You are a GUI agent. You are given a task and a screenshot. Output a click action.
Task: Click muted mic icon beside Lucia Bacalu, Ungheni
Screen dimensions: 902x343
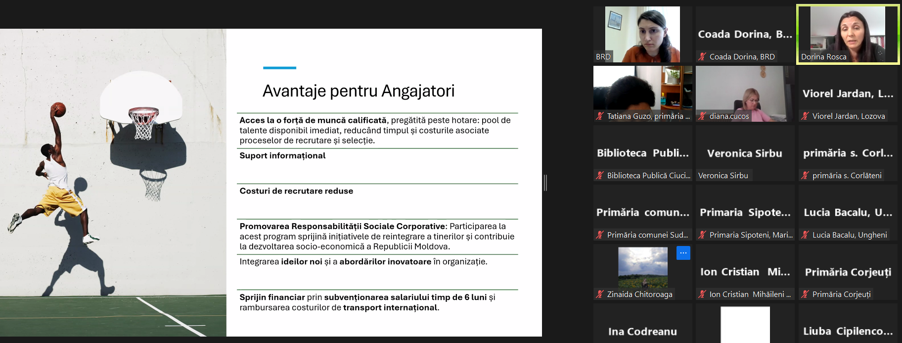click(x=805, y=235)
